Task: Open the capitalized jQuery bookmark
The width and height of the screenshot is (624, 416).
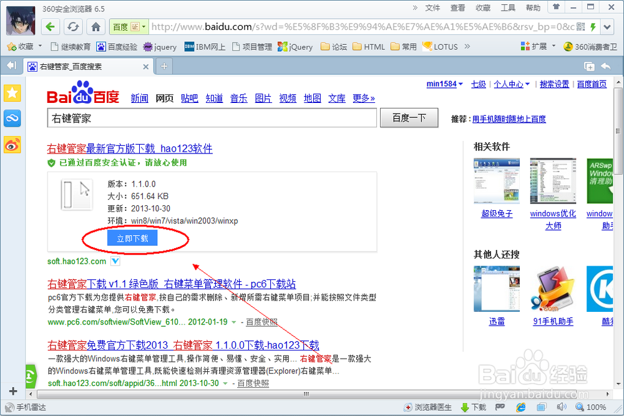Action: coord(295,47)
